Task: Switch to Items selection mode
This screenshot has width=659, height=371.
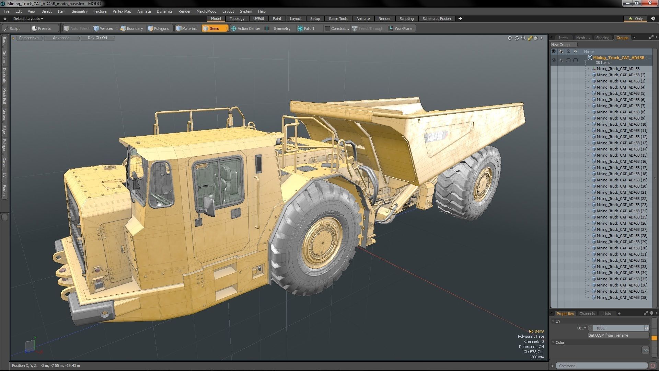Action: click(x=215, y=29)
